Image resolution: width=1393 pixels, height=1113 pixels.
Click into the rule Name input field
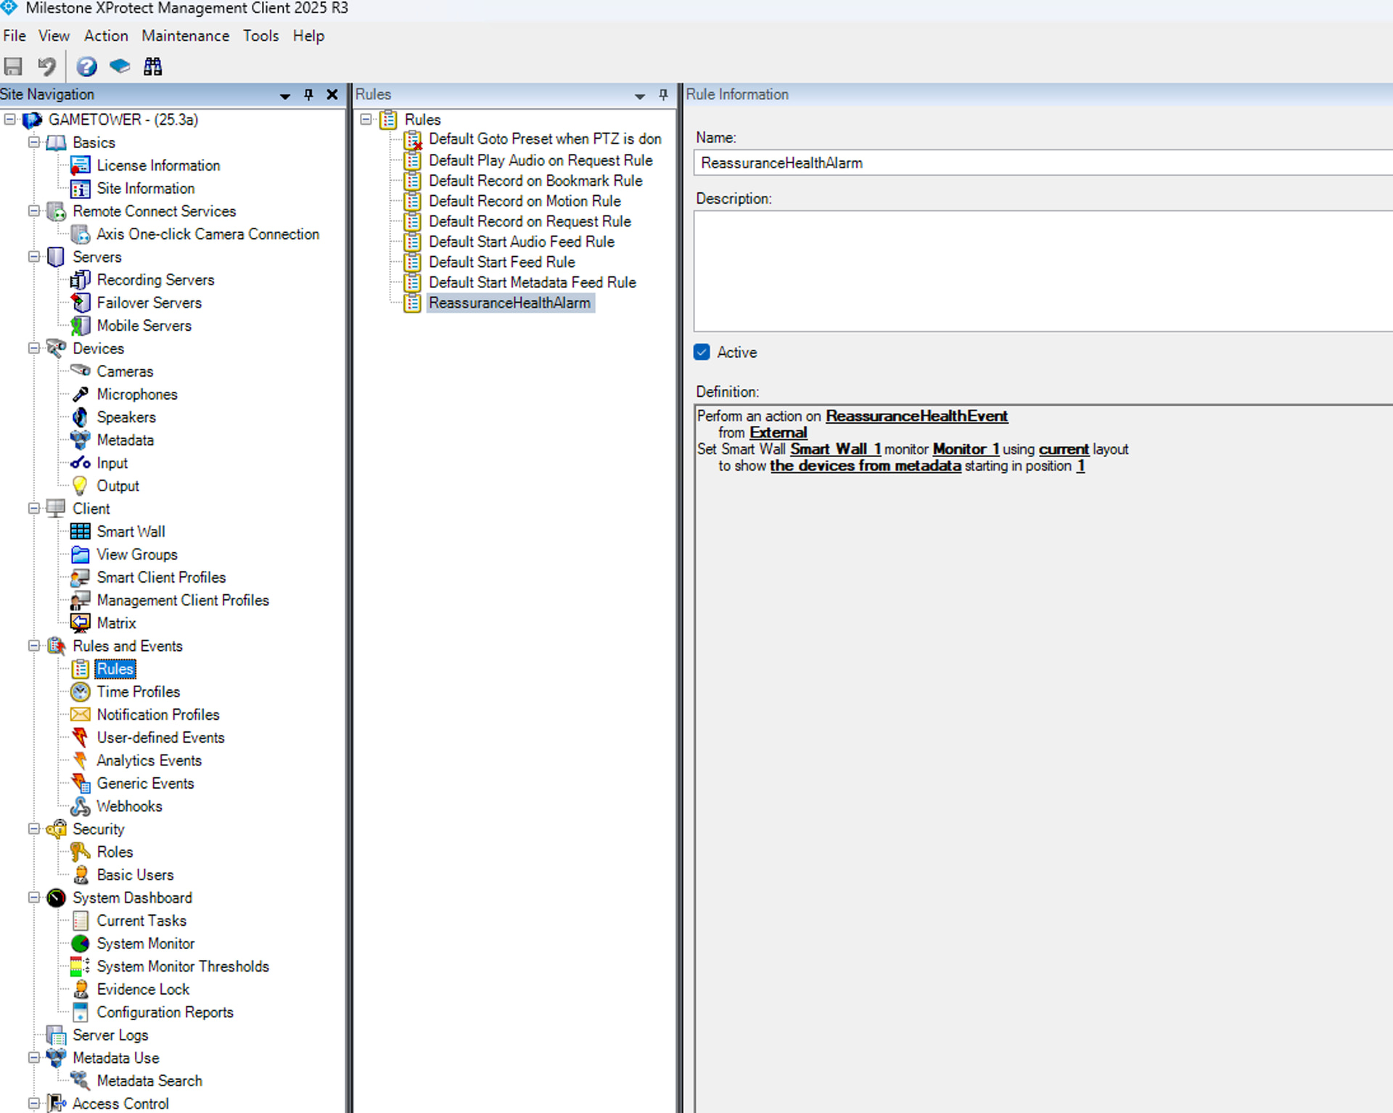tap(1043, 163)
